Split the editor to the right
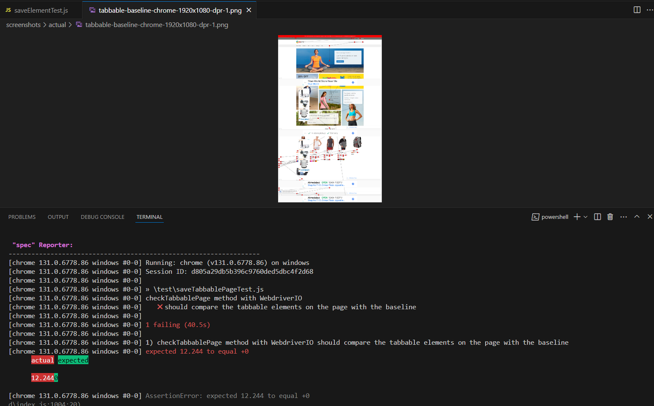This screenshot has height=406, width=654. point(637,10)
